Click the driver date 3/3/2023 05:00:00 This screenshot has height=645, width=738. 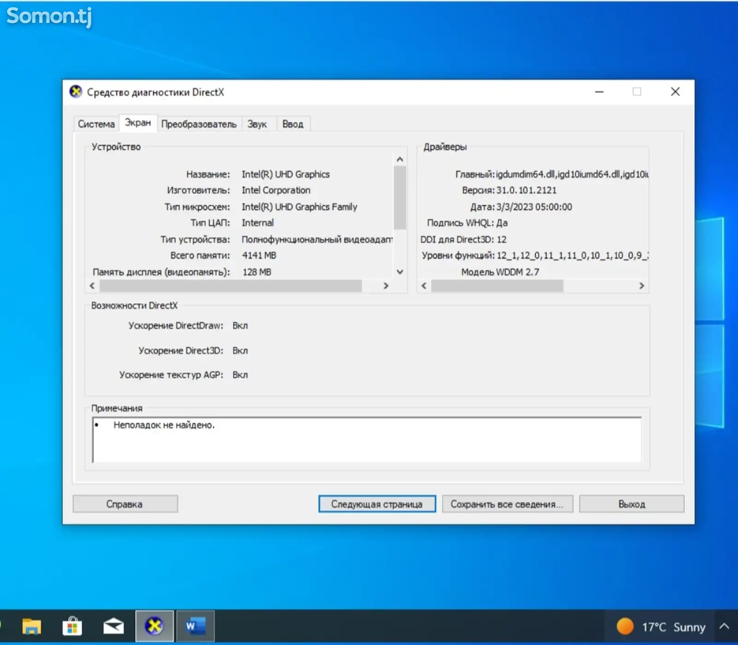(x=534, y=207)
